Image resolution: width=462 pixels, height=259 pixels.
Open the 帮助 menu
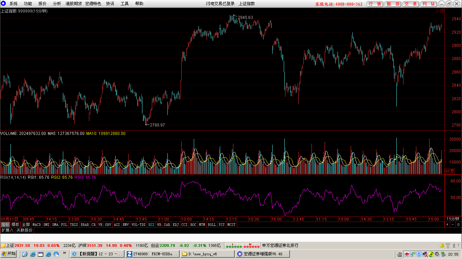coord(139,4)
